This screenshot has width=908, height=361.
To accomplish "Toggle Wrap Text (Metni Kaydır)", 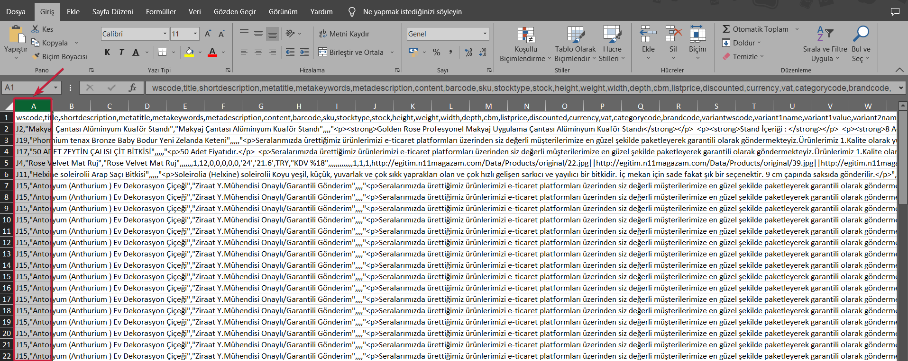I will coord(344,34).
